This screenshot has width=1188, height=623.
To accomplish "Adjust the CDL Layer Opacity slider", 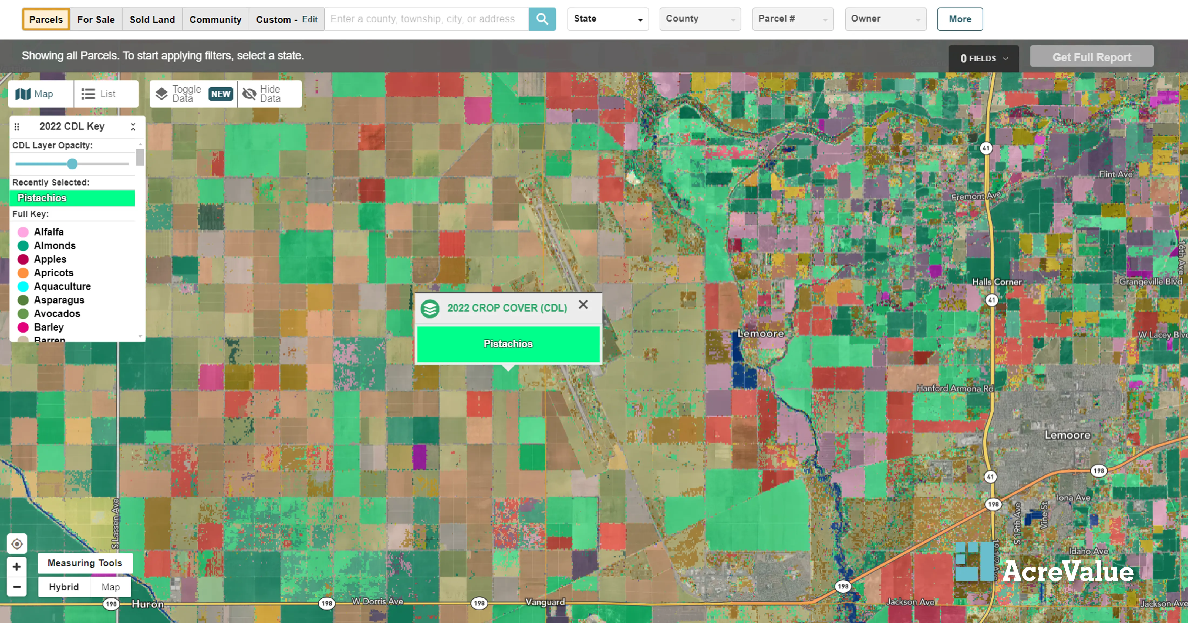I will [72, 164].
